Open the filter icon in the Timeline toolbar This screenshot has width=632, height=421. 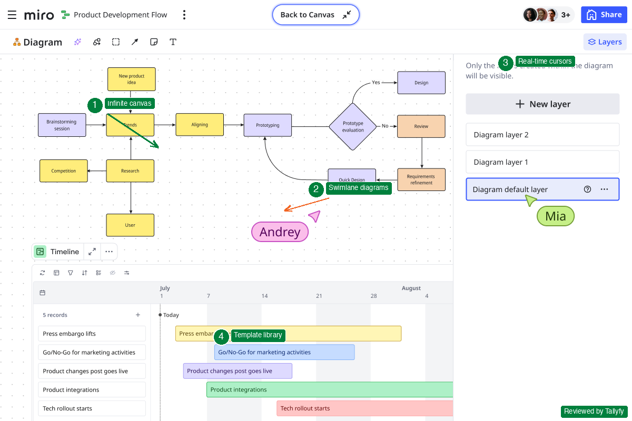pyautogui.click(x=71, y=273)
